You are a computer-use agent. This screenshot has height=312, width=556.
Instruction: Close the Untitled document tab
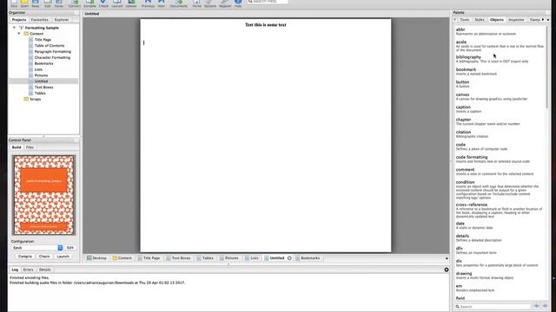(x=289, y=258)
